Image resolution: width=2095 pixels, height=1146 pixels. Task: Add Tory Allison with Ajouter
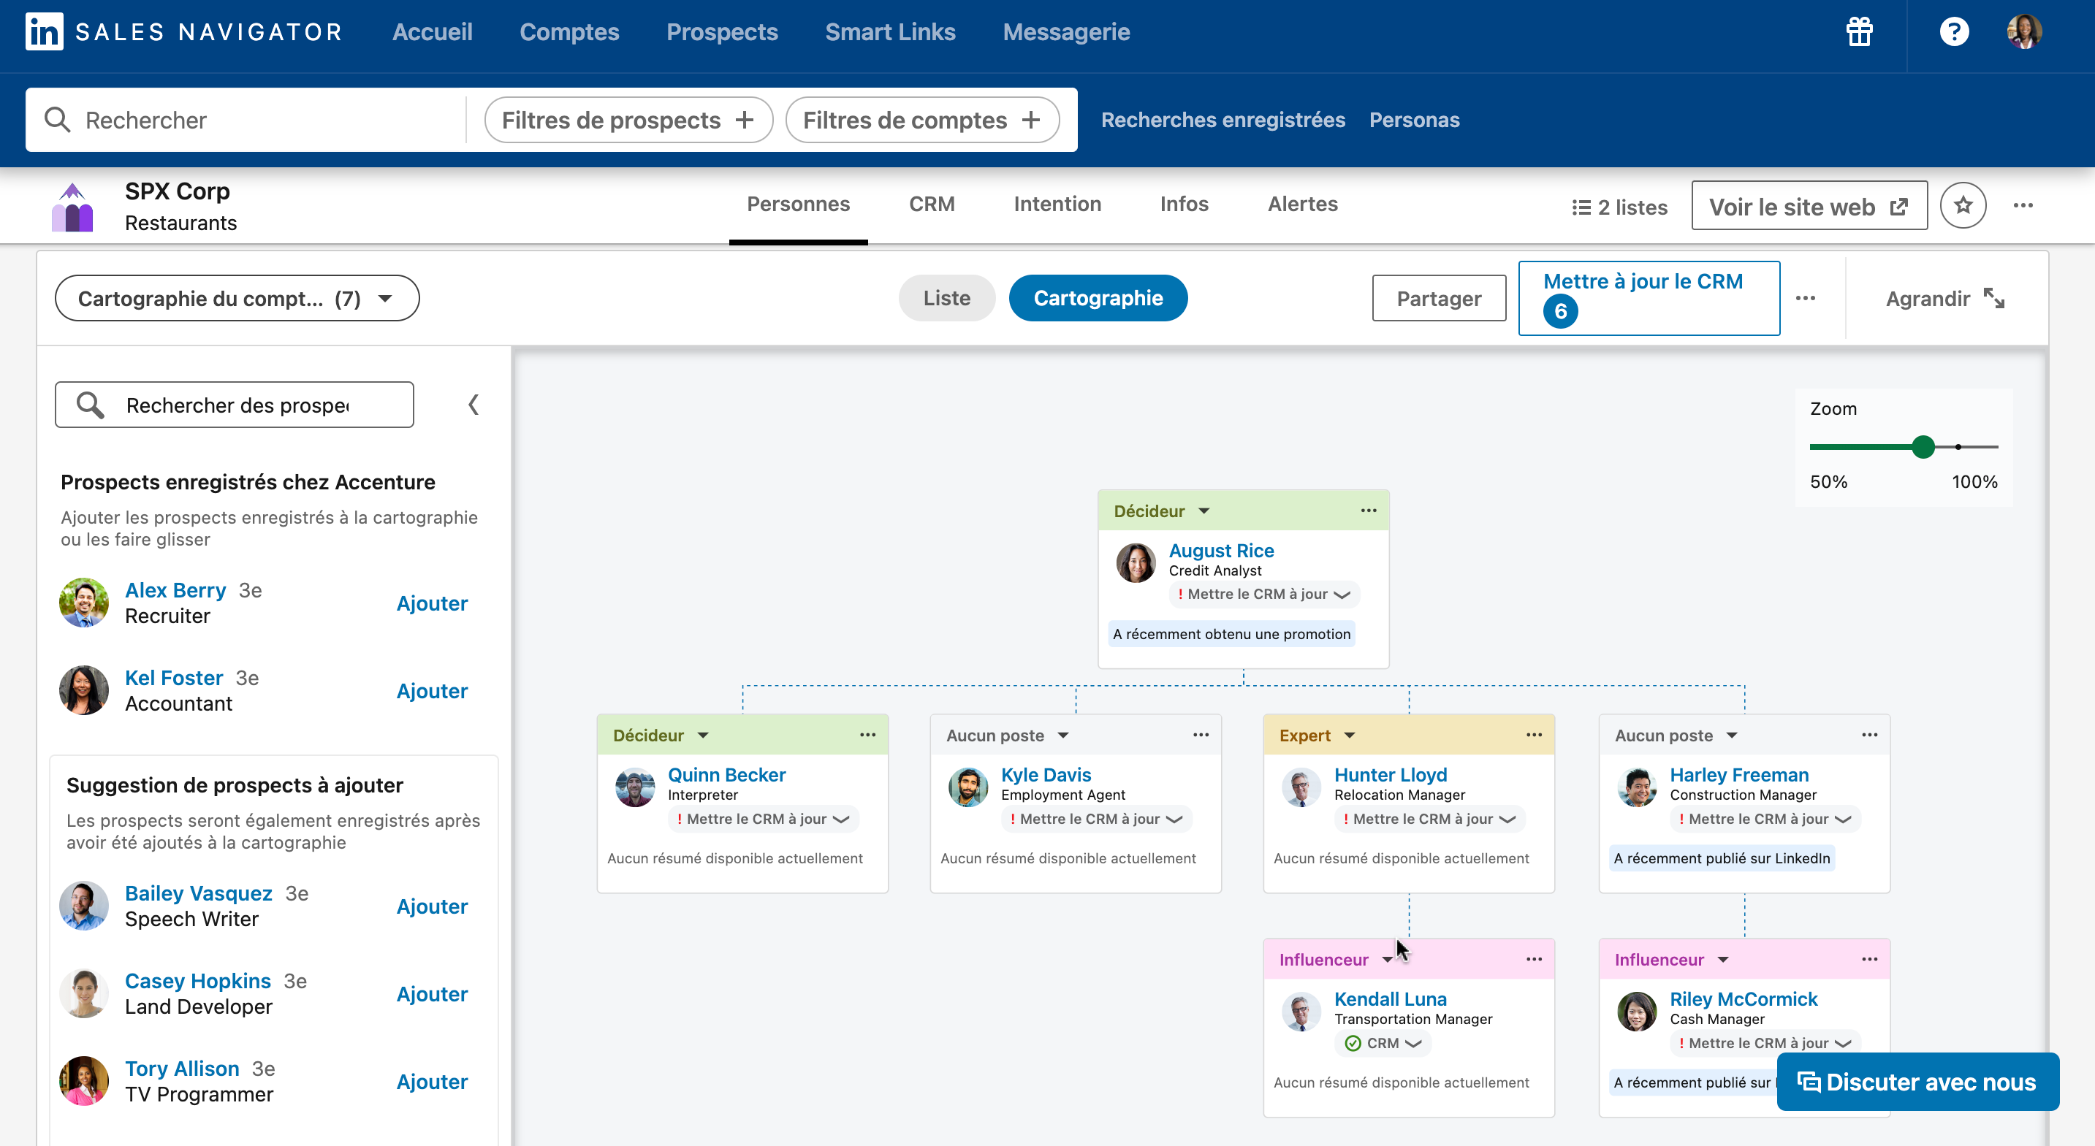[x=432, y=1082]
